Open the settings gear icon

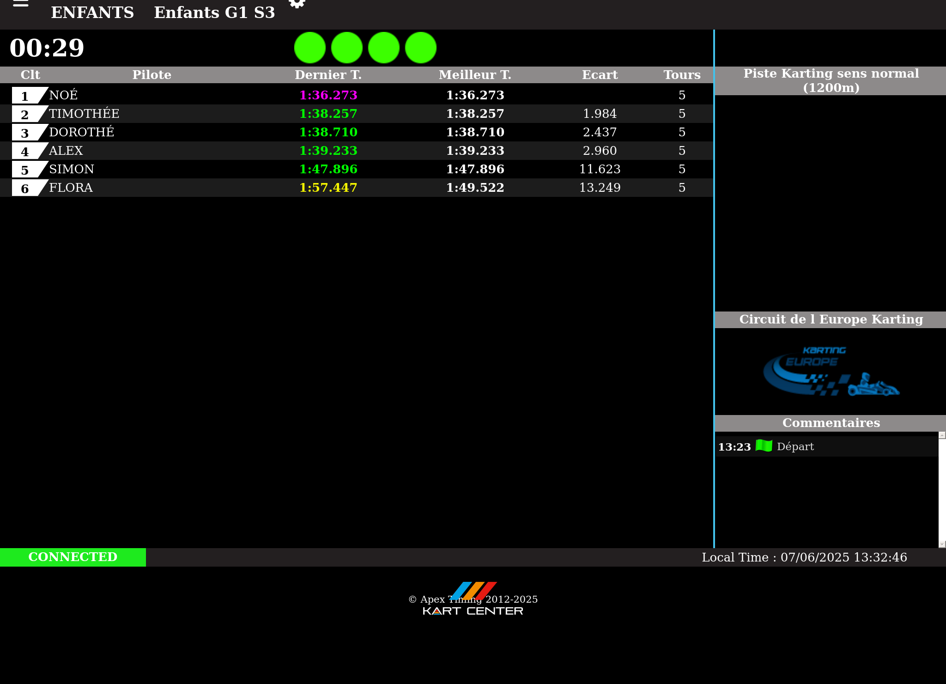click(297, 3)
